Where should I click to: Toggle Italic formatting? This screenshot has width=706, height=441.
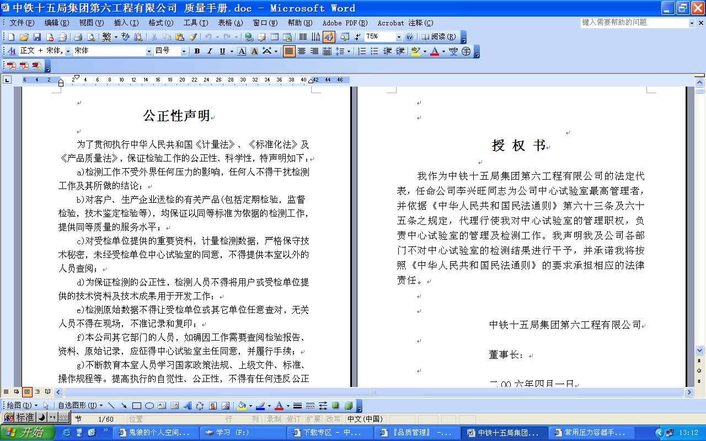click(210, 51)
